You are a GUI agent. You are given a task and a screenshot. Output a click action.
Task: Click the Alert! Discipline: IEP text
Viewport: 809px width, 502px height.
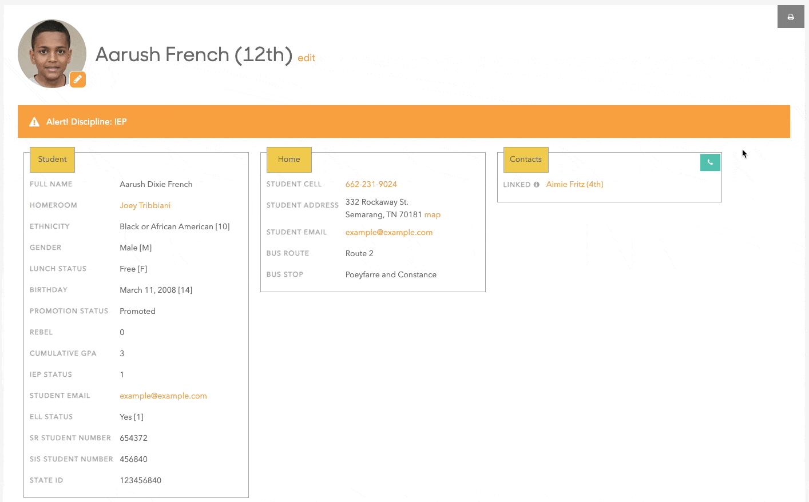coord(86,122)
